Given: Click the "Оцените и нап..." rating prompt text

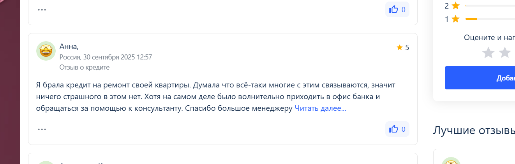Looking at the screenshot, I should [489, 37].
